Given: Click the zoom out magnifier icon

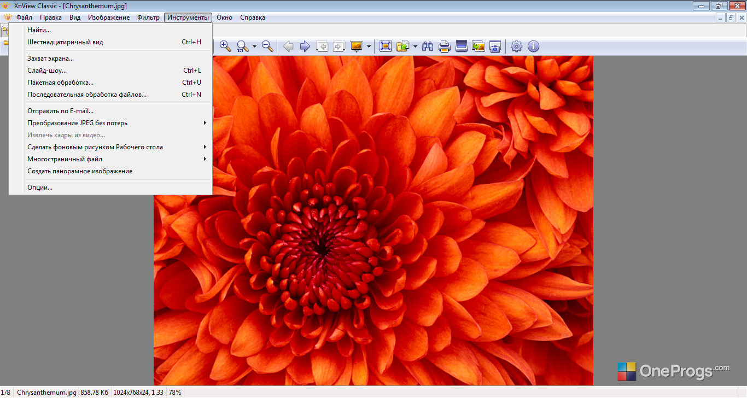Looking at the screenshot, I should (x=268, y=46).
